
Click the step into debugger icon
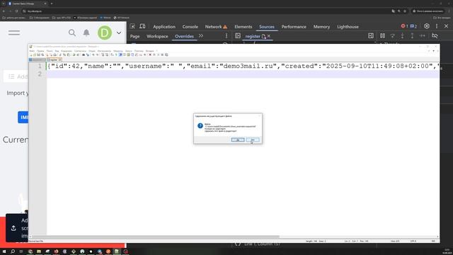pyautogui.click(x=403, y=36)
